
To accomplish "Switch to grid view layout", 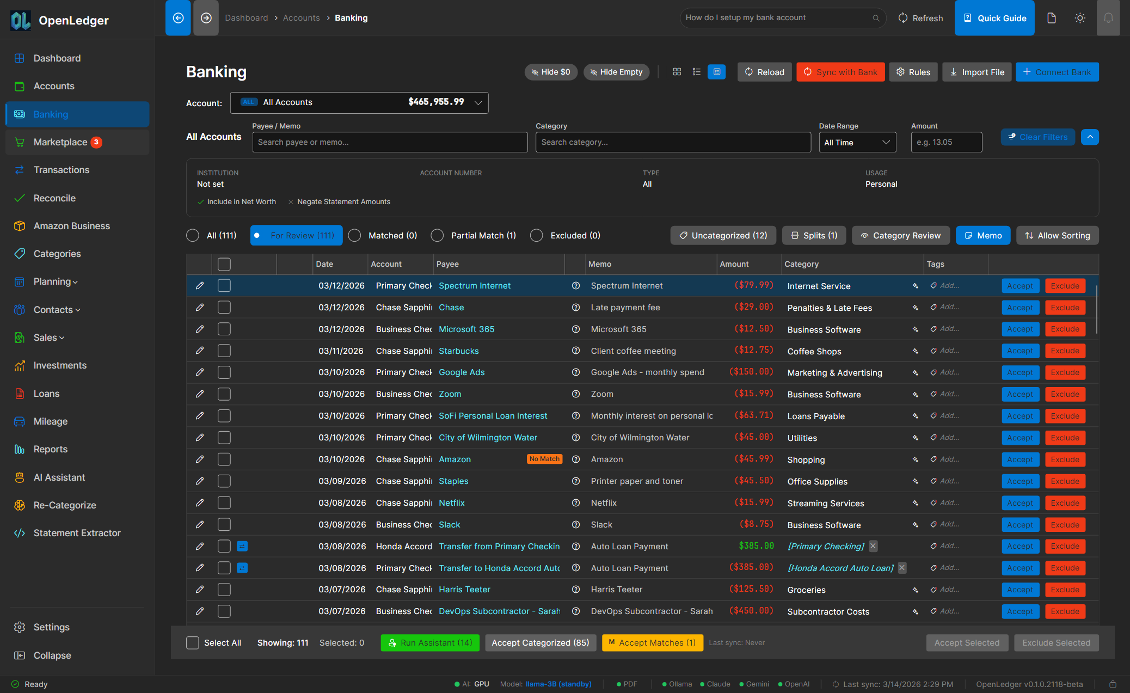I will point(677,71).
